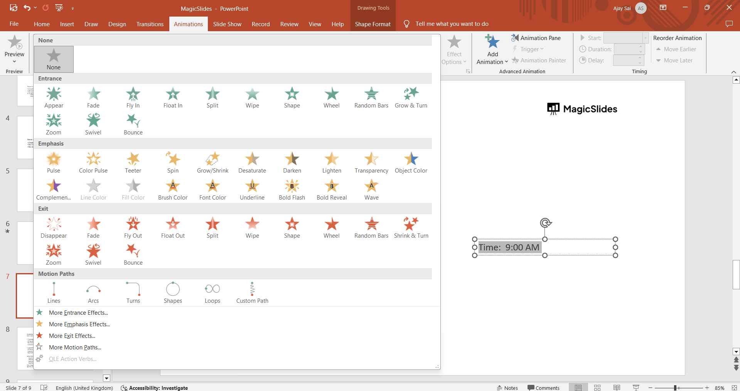The height and width of the screenshot is (391, 740).
Task: Select the Arcs motion path
Action: tap(93, 293)
